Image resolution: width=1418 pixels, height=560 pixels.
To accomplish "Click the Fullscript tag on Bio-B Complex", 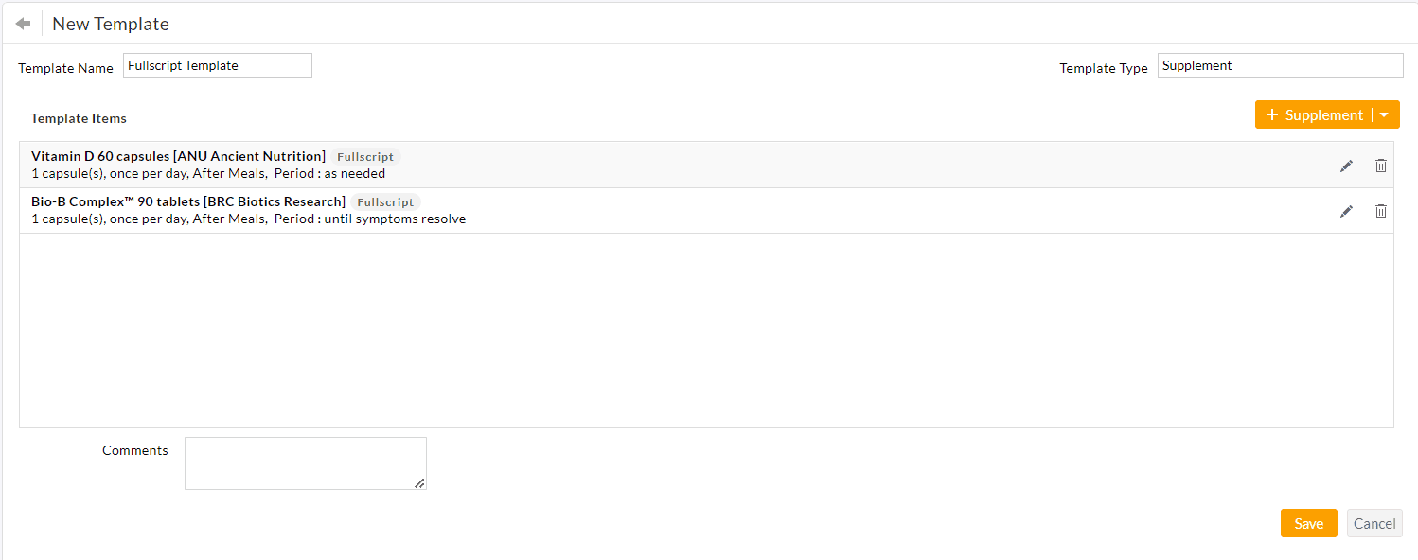I will (385, 201).
